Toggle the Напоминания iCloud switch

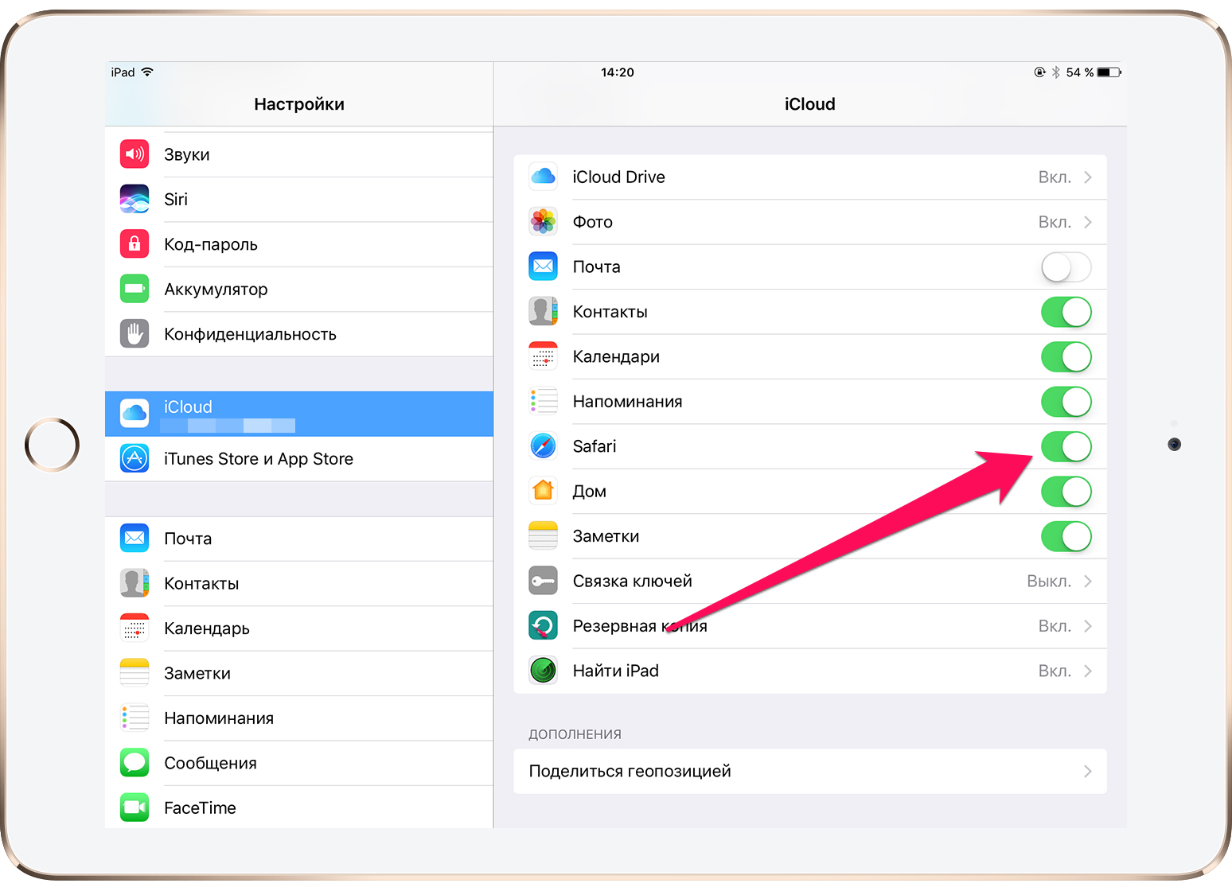click(x=1066, y=402)
